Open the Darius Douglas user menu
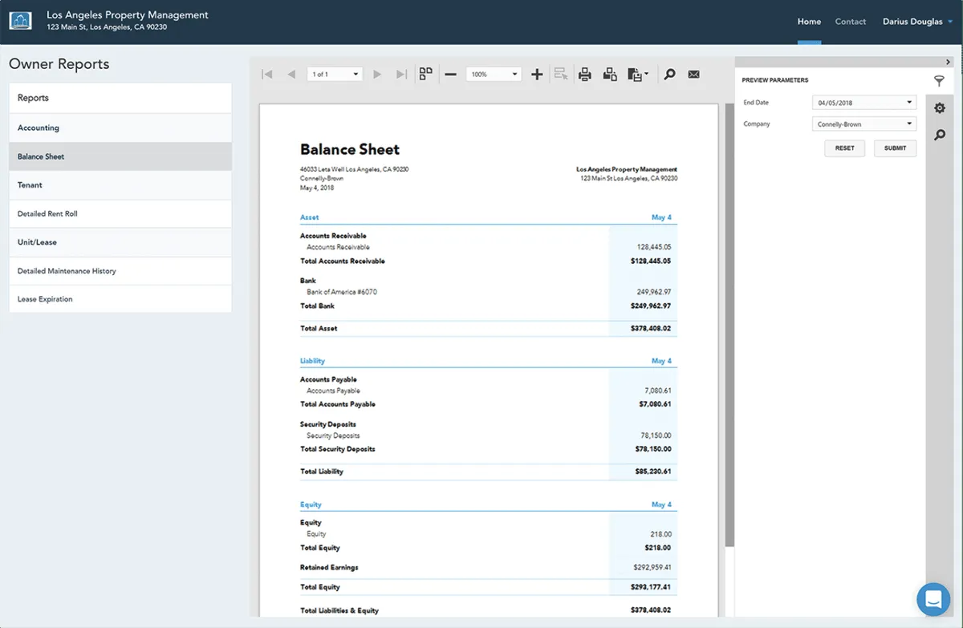Viewport: 963px width, 628px height. click(917, 22)
